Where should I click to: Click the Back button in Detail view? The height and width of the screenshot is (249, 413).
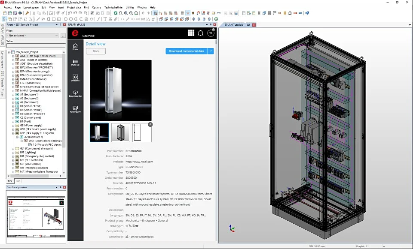(96, 51)
